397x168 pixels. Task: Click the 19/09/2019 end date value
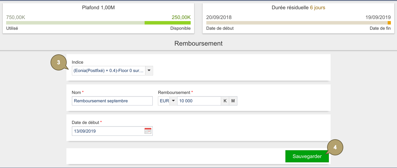[x=378, y=17]
